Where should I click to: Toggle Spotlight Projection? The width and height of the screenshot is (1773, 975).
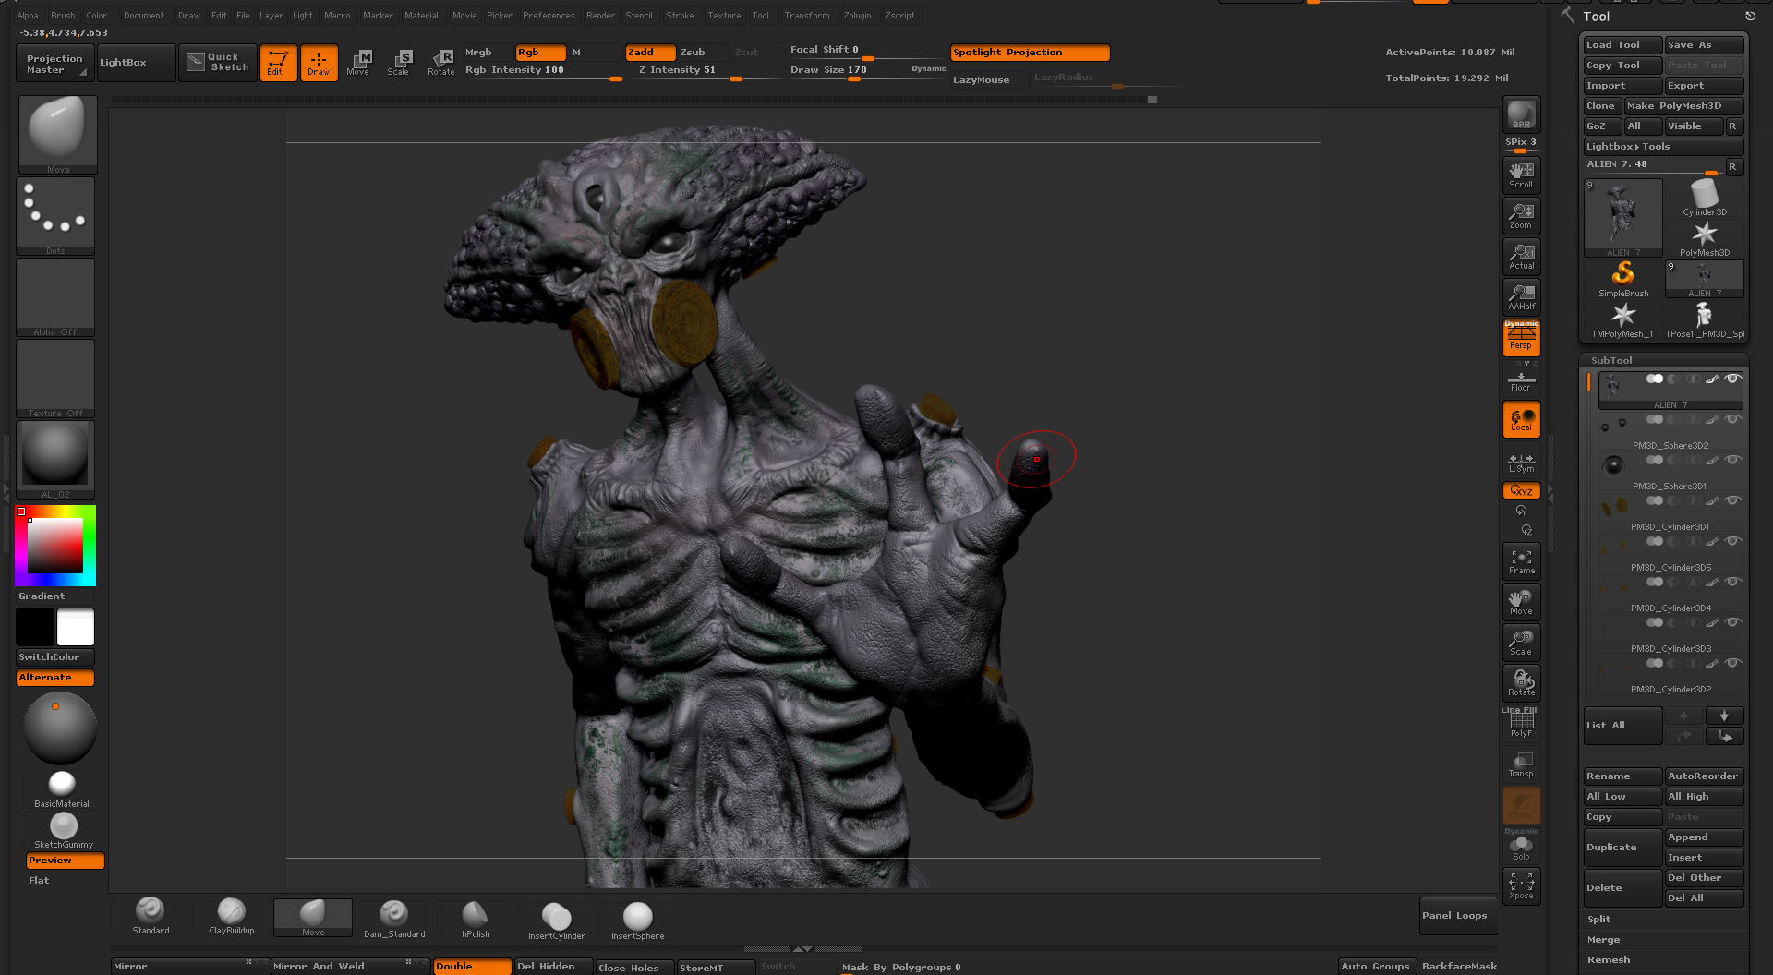1030,53
